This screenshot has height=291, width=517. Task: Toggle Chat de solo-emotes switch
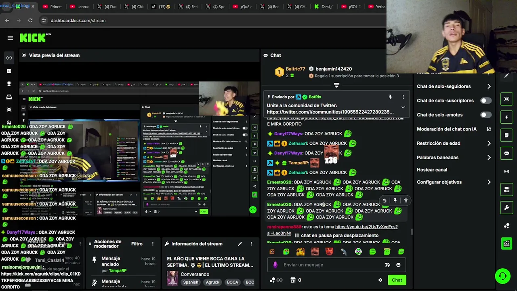pyautogui.click(x=486, y=115)
